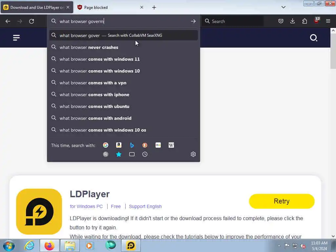Viewport: 336px width, 252px height.
Task: Click the LDPlayer site search magnifier
Action: tap(313, 38)
